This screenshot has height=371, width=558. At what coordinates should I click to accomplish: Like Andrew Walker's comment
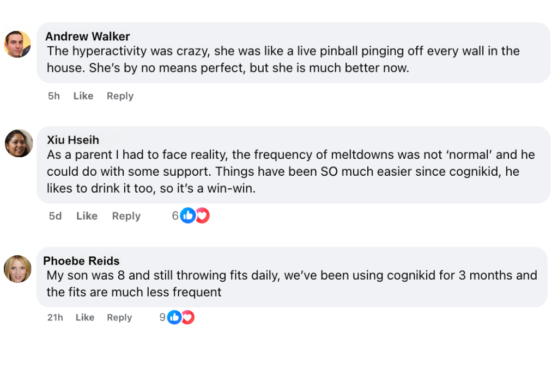coord(83,96)
